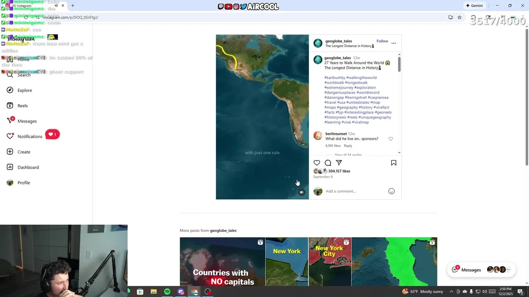Go to Profile in the sidebar
The image size is (529, 297).
(19, 183)
